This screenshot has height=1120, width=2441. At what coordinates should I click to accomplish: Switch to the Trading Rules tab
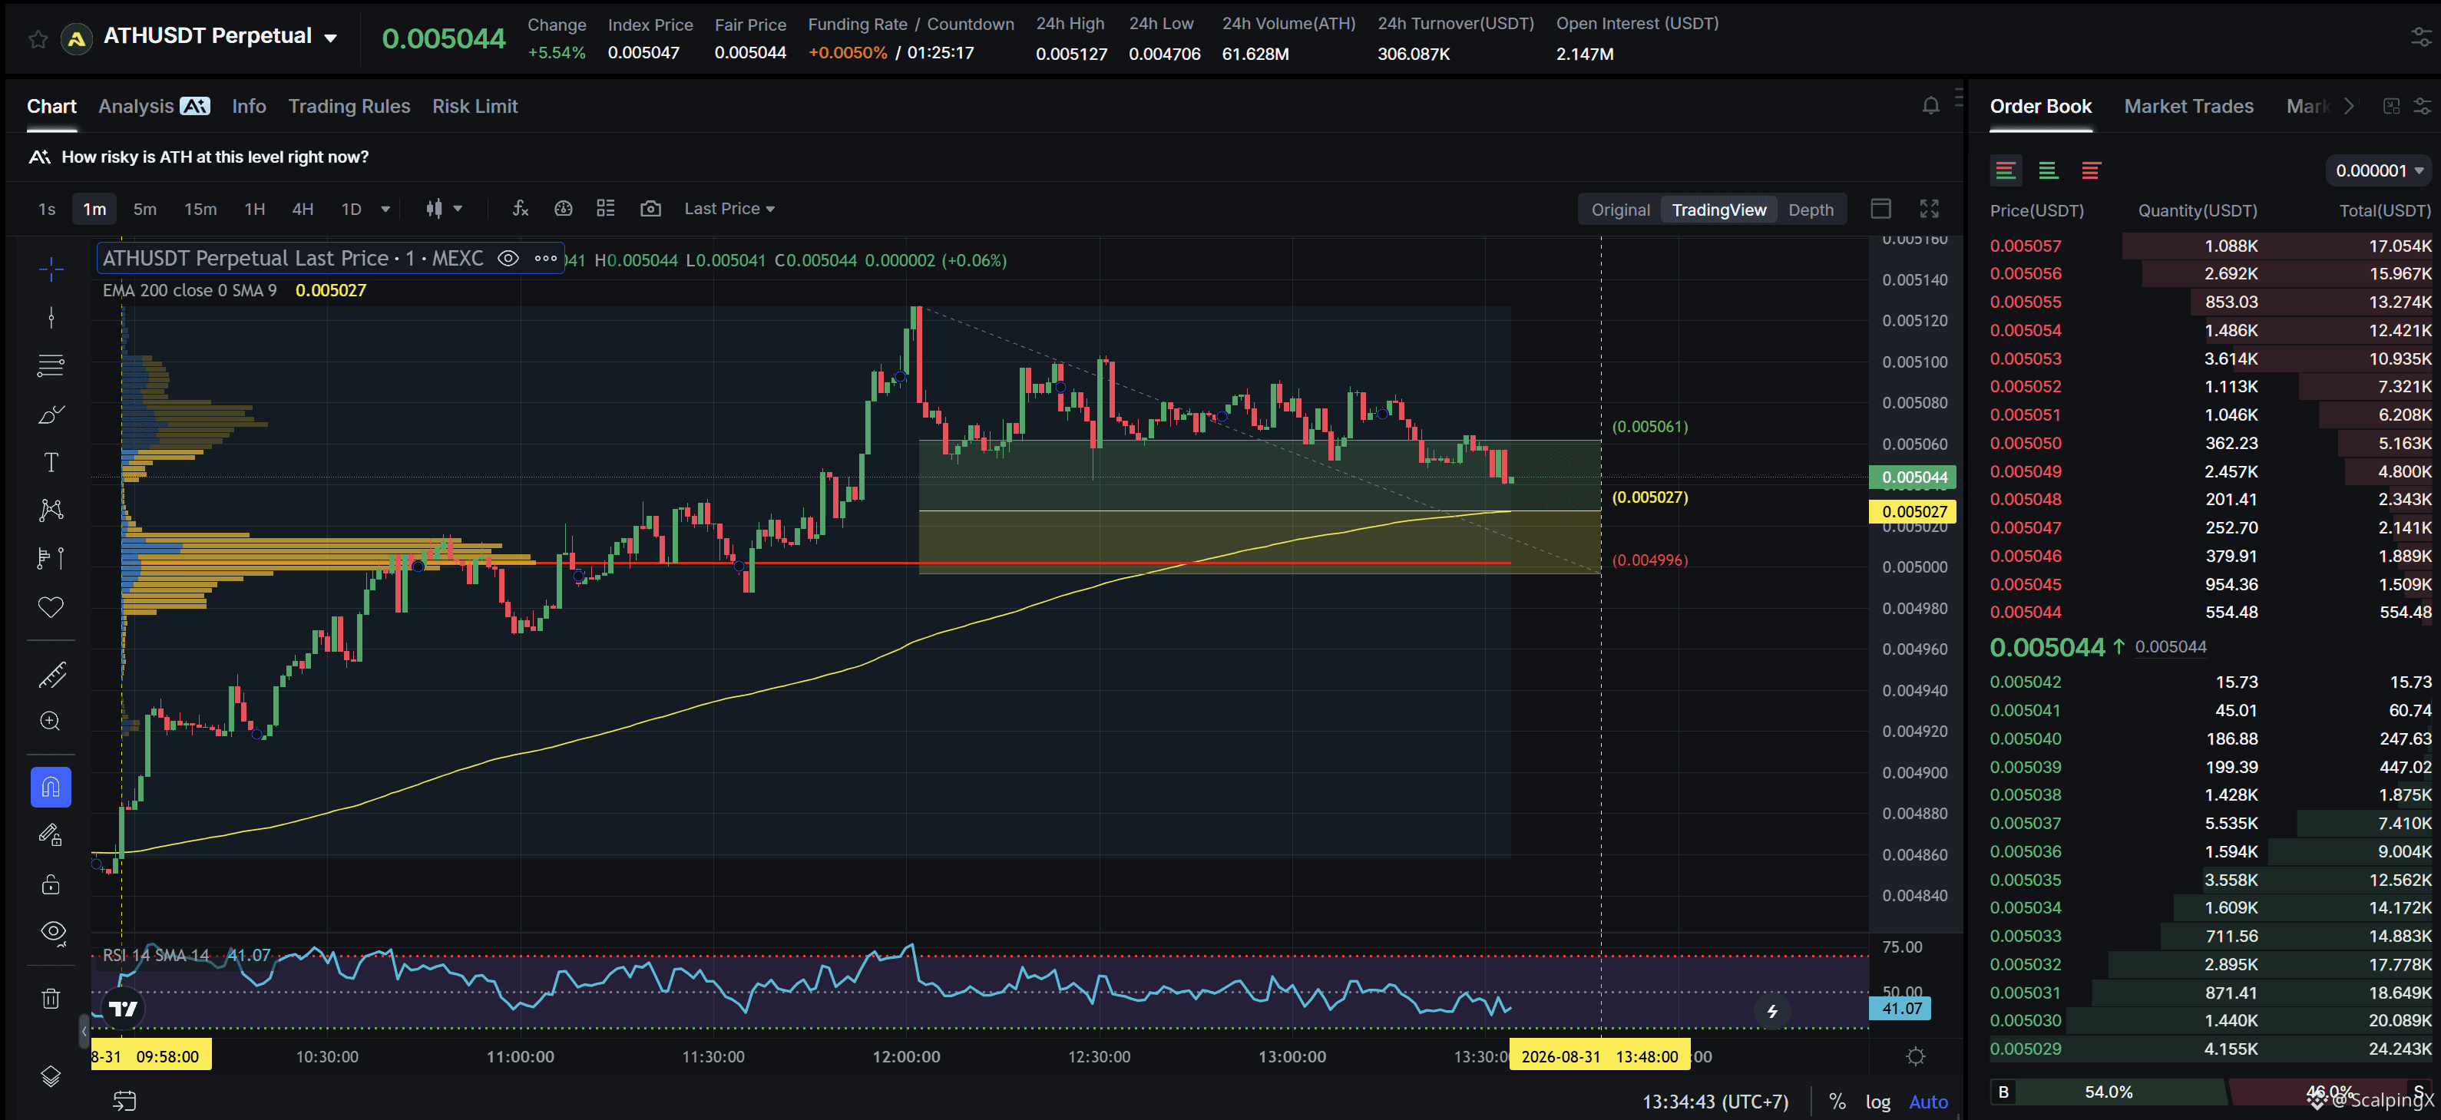pyautogui.click(x=349, y=106)
